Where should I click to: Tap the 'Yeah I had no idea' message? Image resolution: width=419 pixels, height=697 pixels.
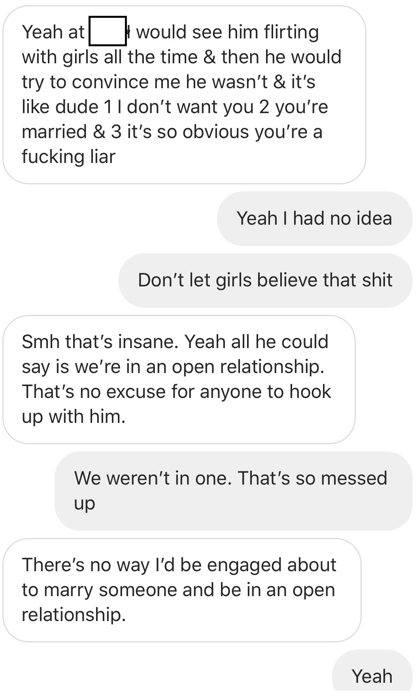(x=315, y=219)
